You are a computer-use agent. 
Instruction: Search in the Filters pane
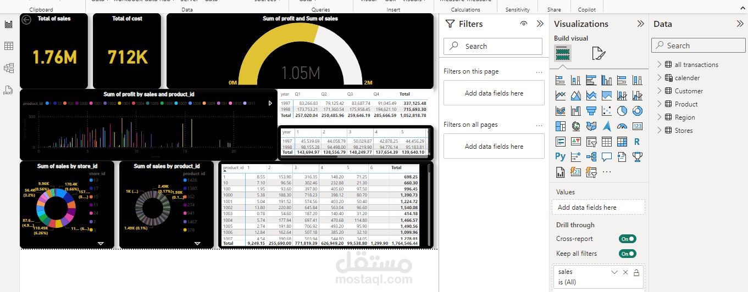493,46
